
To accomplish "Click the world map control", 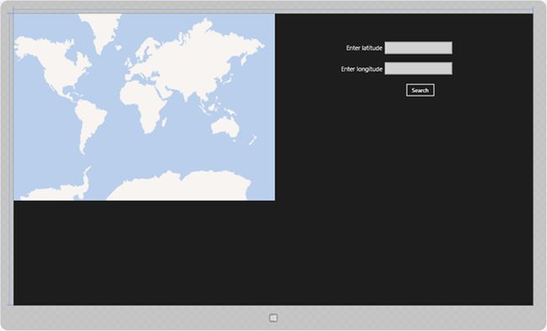I will pos(144,107).
